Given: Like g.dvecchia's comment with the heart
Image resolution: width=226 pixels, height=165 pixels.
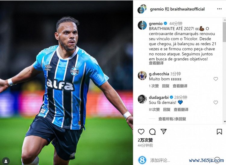Looking at the screenshot, I should coord(216,79).
